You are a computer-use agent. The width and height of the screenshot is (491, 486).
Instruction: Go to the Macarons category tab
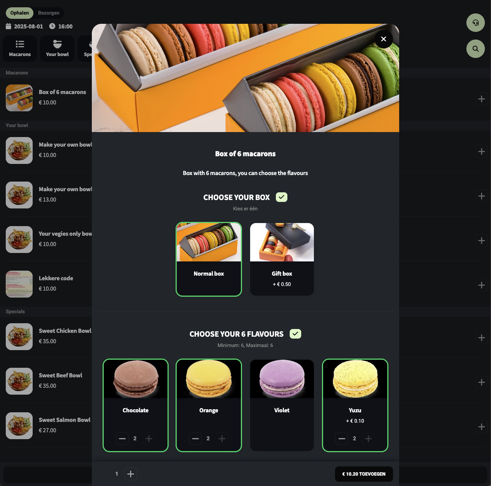(x=20, y=48)
